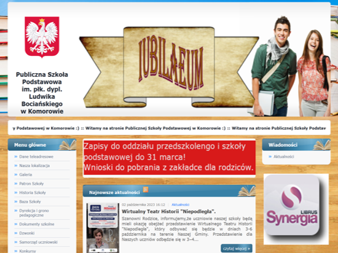
Task: Open Dokumenty szkolne menu entry
Action: pyautogui.click(x=37, y=224)
